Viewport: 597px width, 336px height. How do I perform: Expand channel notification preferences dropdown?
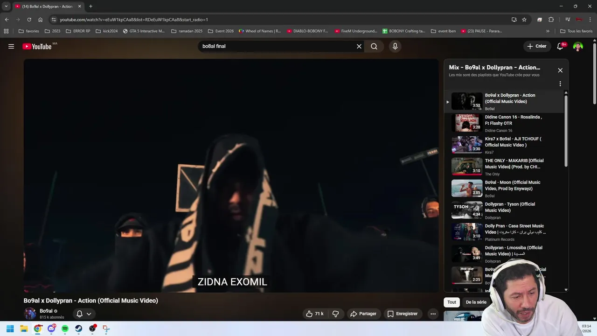coord(84,314)
